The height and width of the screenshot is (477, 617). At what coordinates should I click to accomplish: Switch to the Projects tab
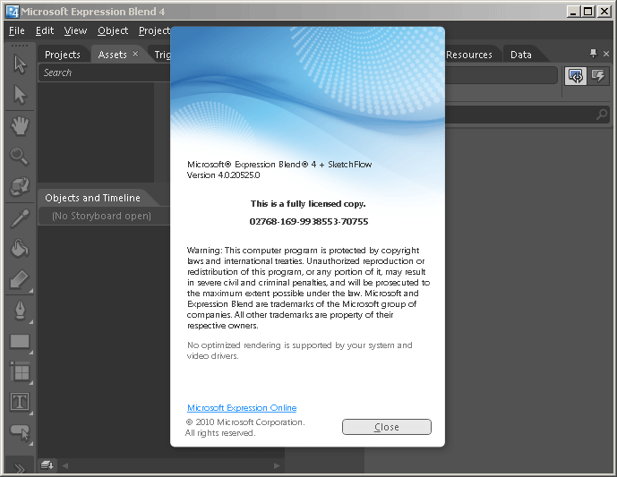(63, 55)
